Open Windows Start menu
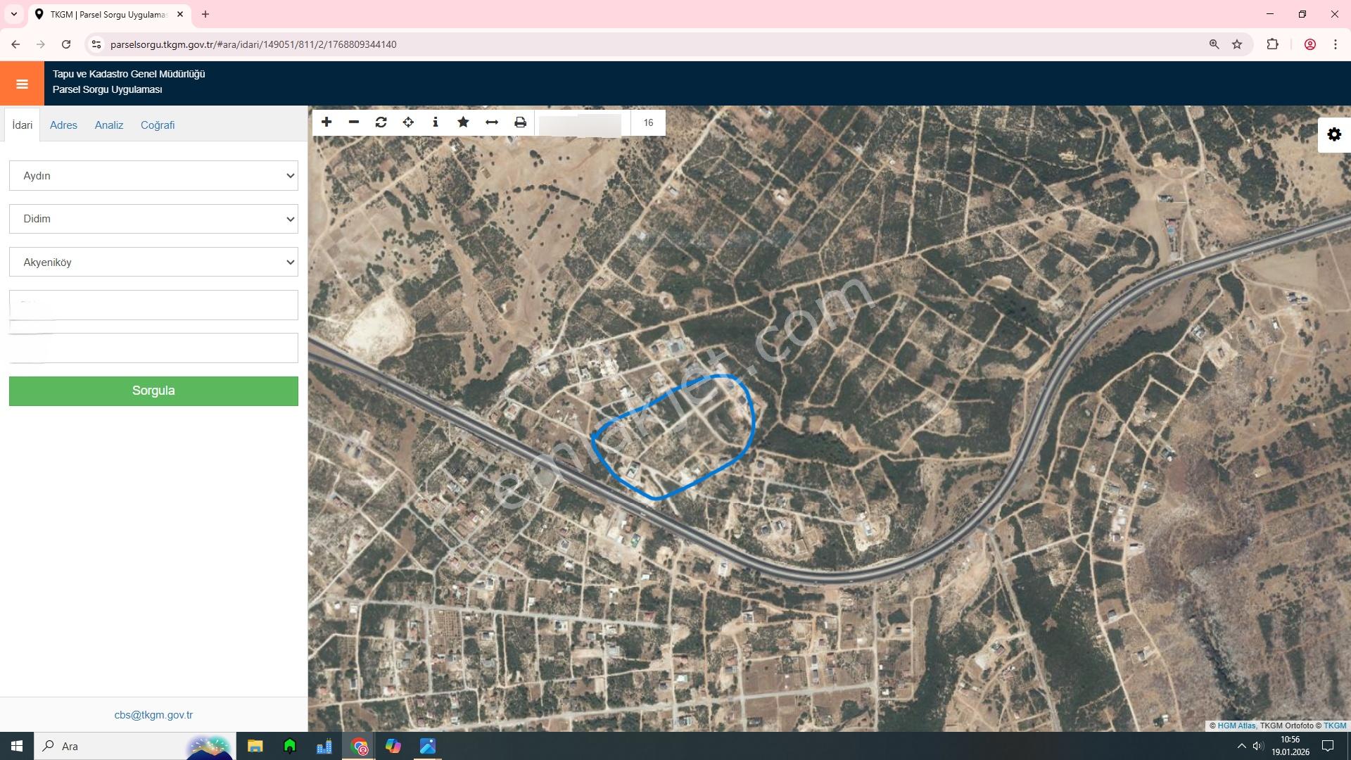1351x760 pixels. coord(17,746)
